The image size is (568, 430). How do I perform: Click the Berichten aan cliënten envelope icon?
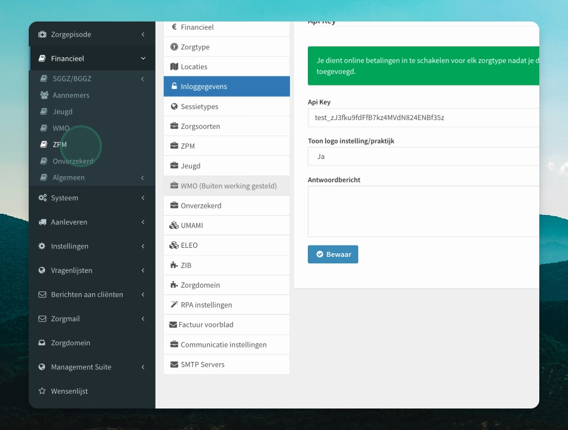(42, 294)
